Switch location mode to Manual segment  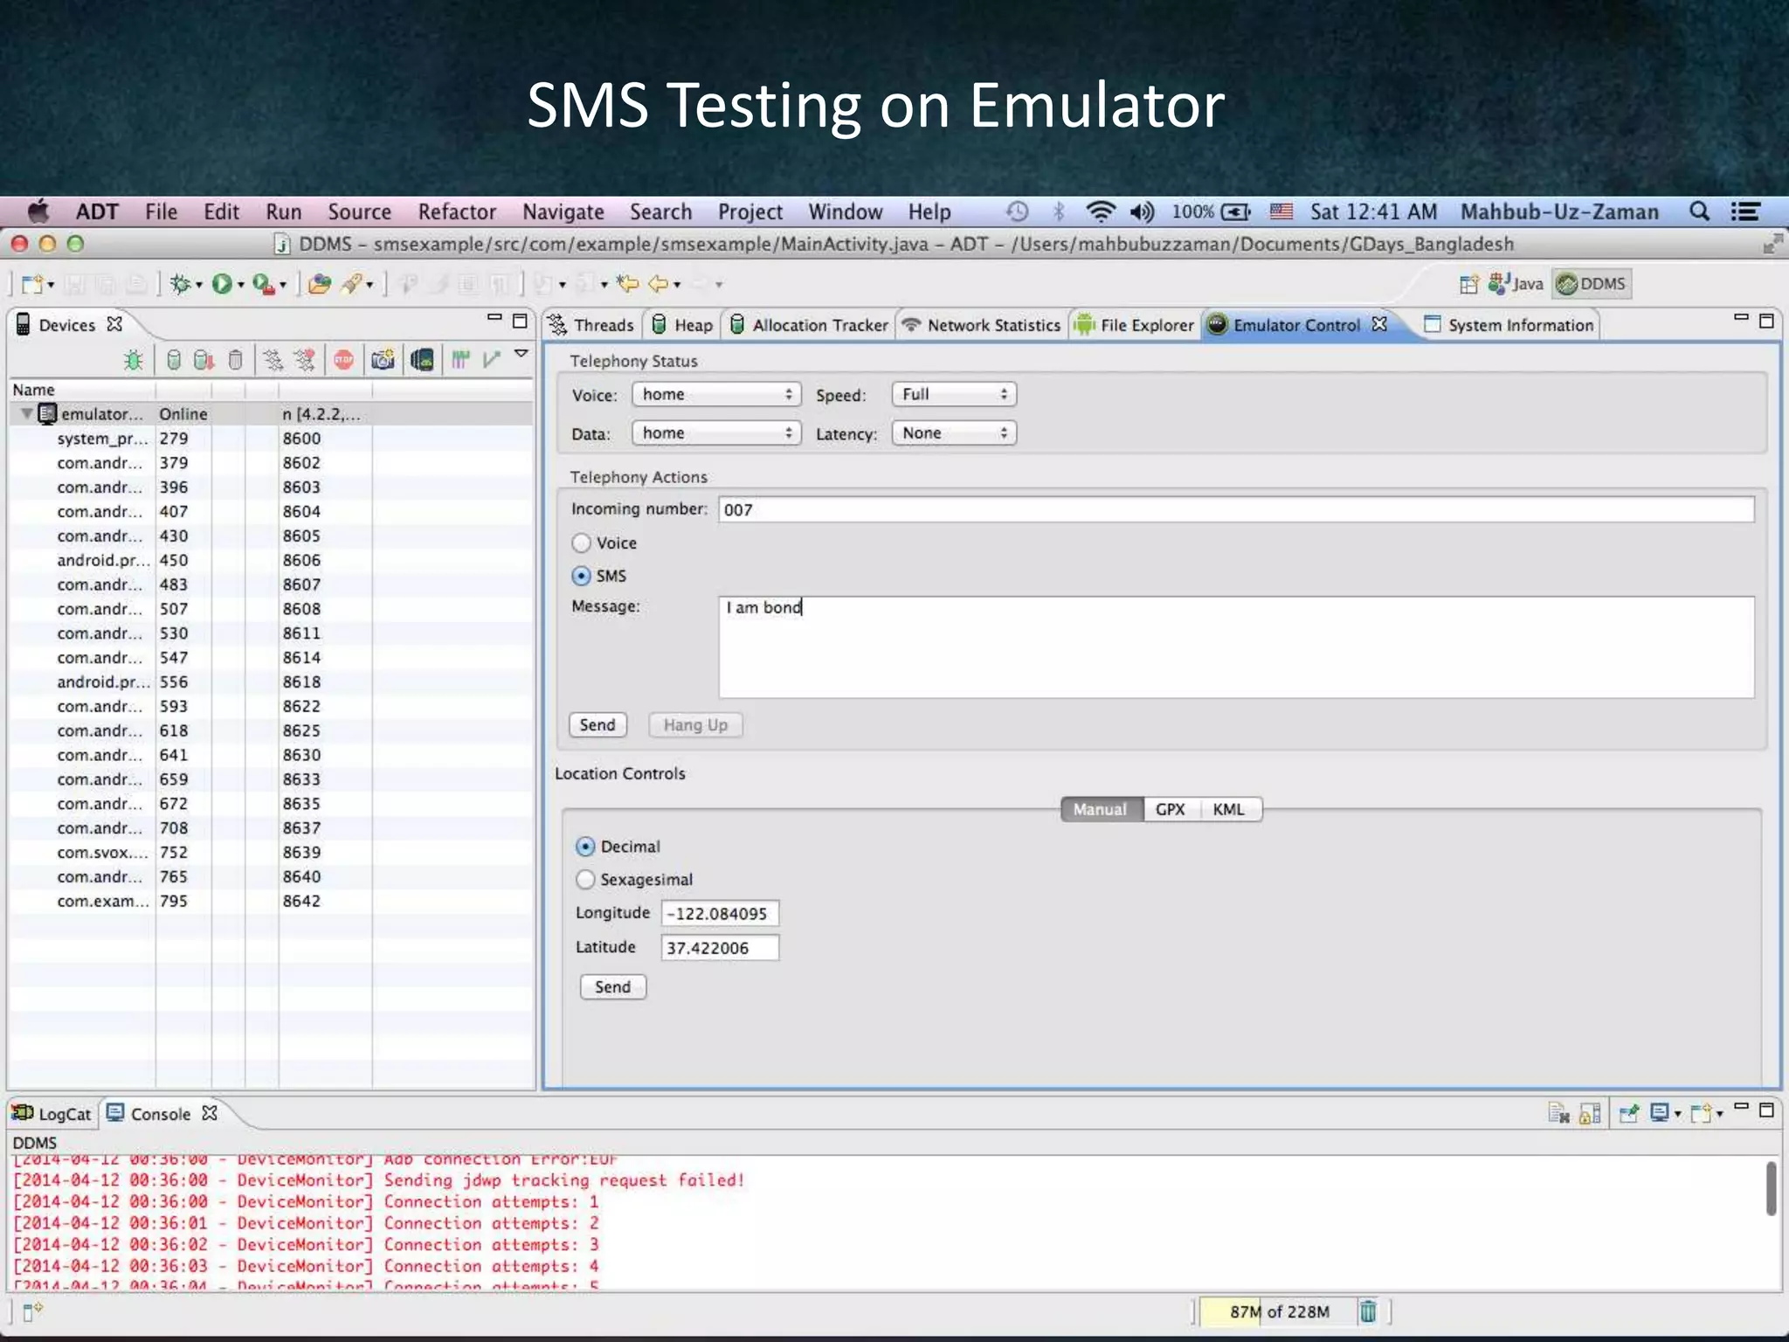click(x=1101, y=810)
